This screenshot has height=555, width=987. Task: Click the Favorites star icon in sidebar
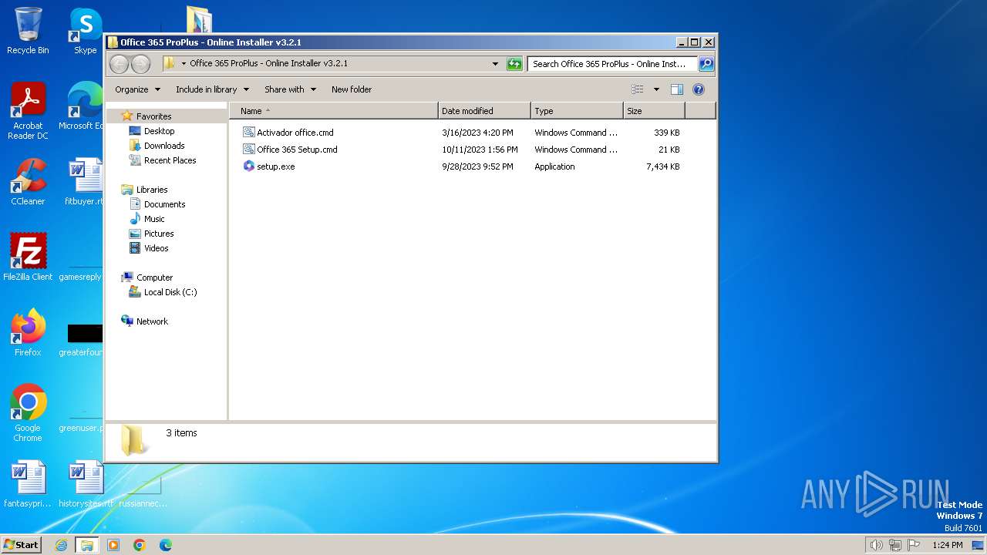[x=127, y=116]
